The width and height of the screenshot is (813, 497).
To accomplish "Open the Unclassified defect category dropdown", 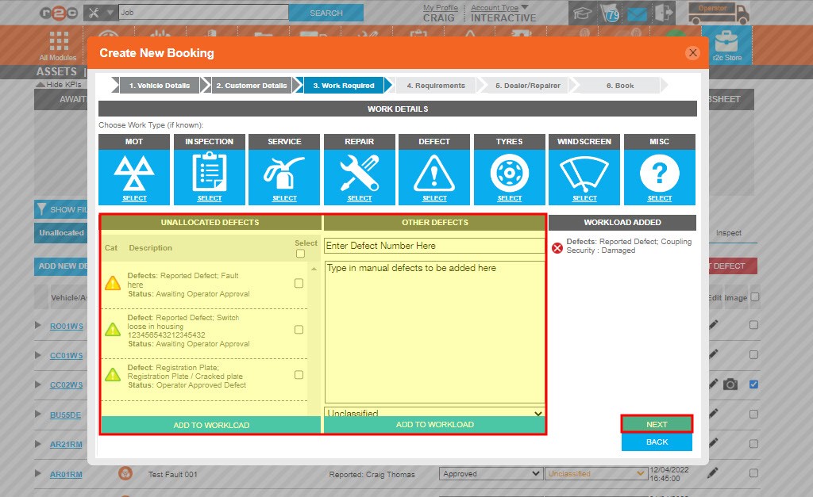I will tap(434, 413).
